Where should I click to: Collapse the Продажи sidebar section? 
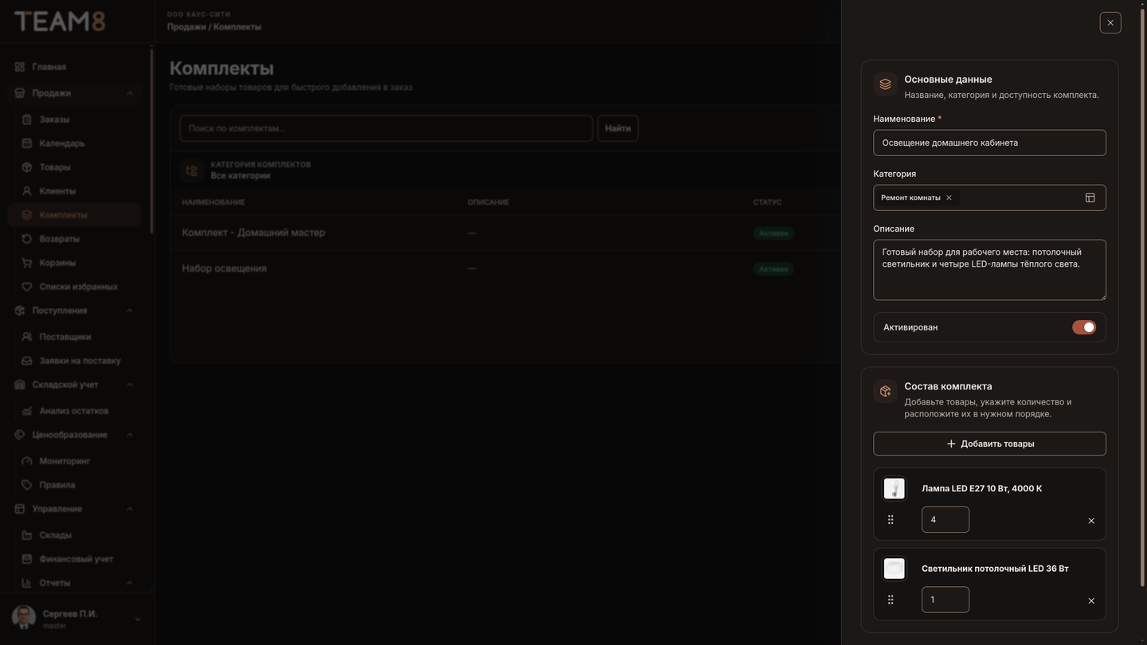click(x=76, y=93)
